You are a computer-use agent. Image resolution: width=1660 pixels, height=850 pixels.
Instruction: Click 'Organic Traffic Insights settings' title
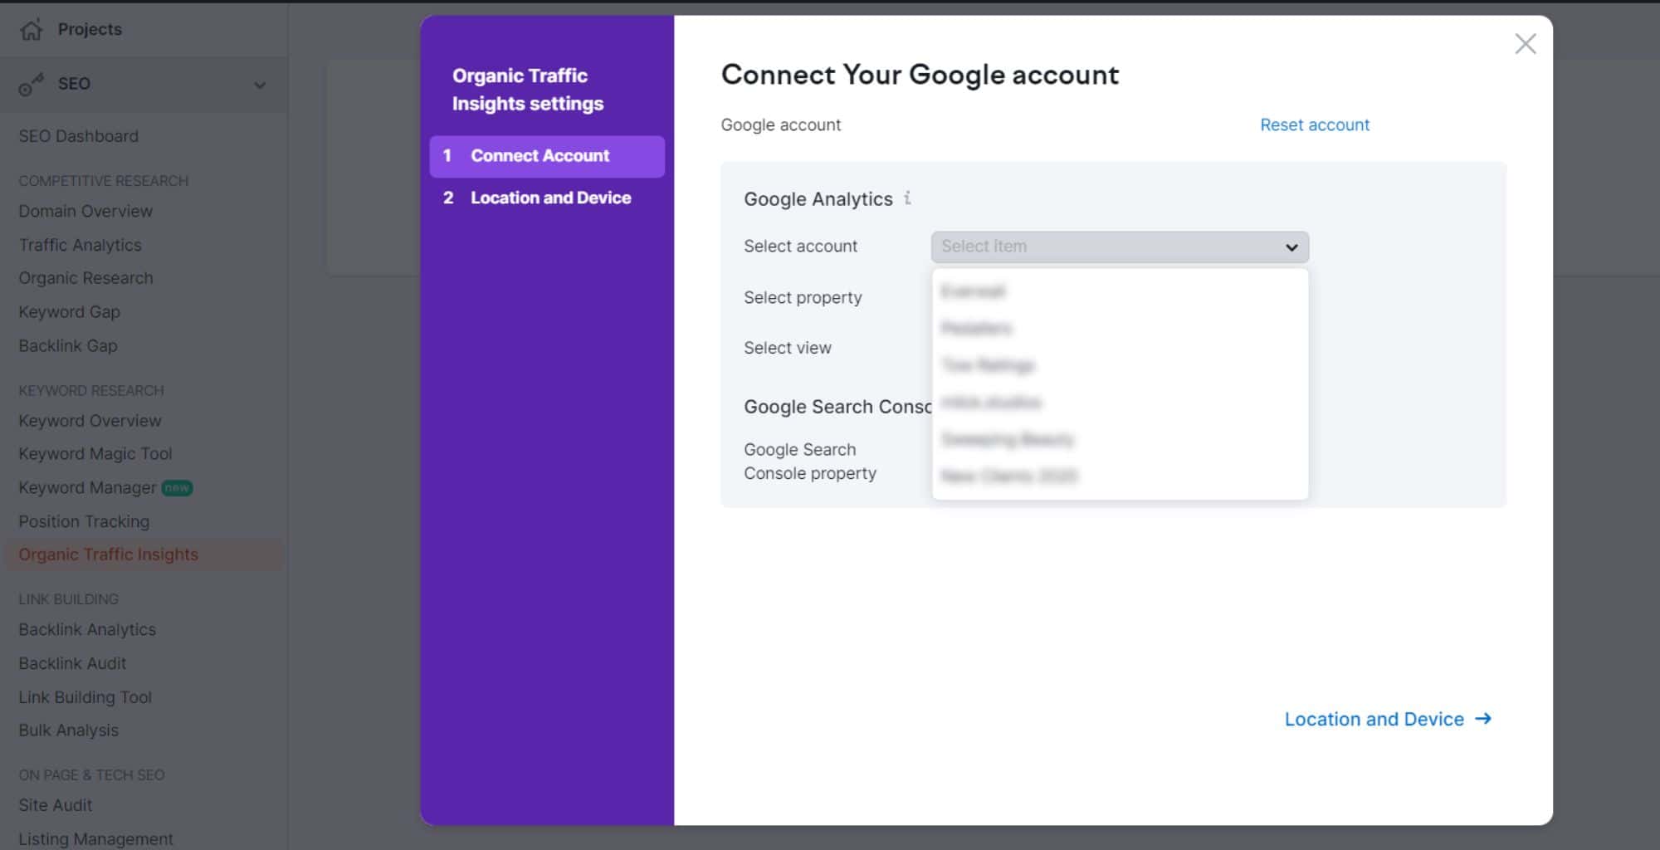tap(528, 90)
